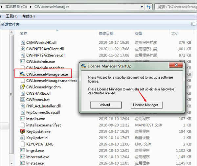Sort by the 大小 column header
The height and width of the screenshot is (166, 197).
[175, 34]
